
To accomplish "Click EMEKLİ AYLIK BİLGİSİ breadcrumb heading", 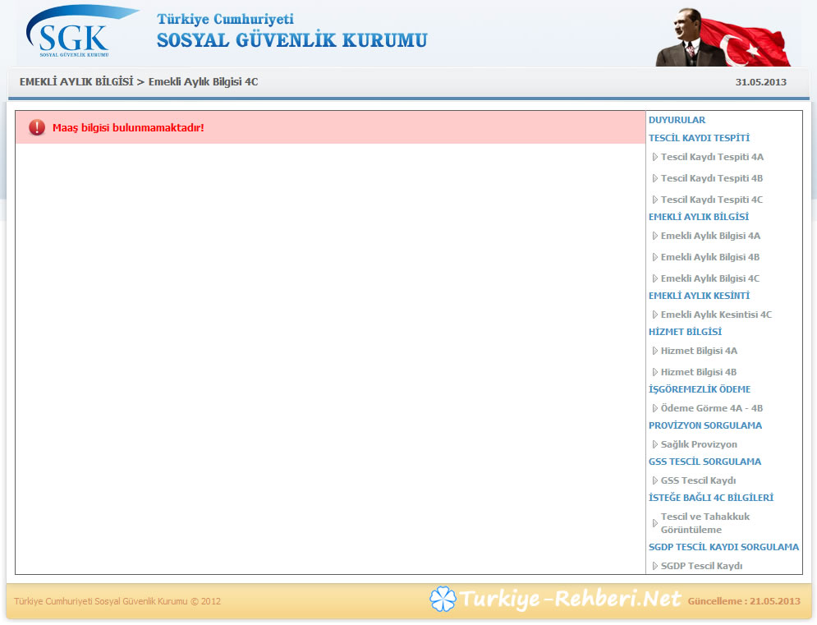I will point(76,82).
